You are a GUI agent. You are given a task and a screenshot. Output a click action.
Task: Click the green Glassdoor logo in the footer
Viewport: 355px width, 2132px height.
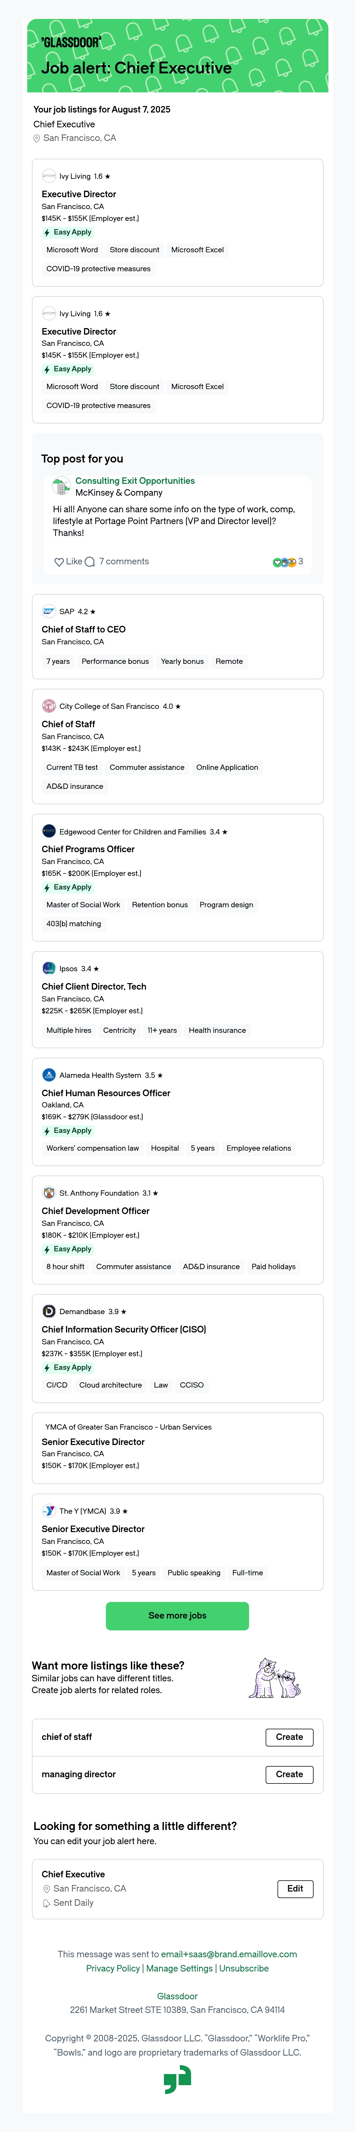pyautogui.click(x=177, y=2080)
